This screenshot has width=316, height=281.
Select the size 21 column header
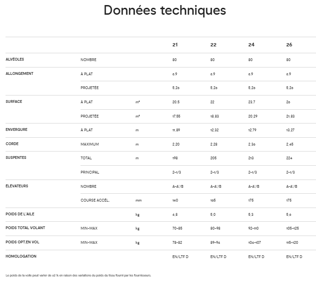[175, 45]
